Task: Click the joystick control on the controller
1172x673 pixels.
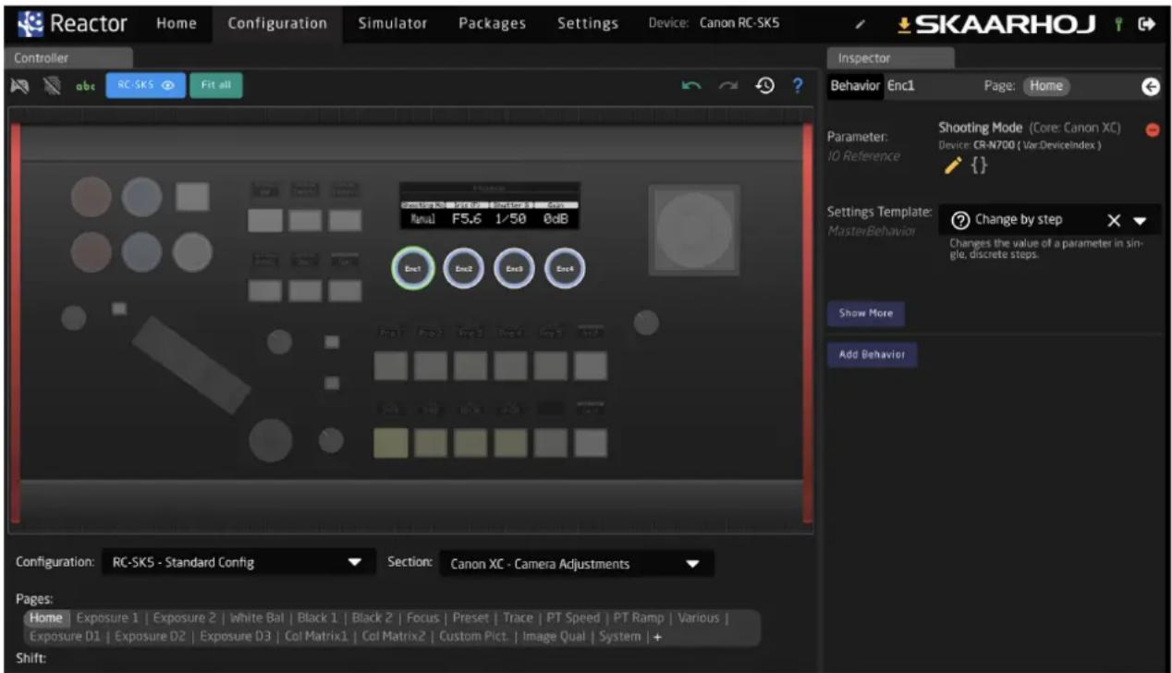Action: coord(693,229)
